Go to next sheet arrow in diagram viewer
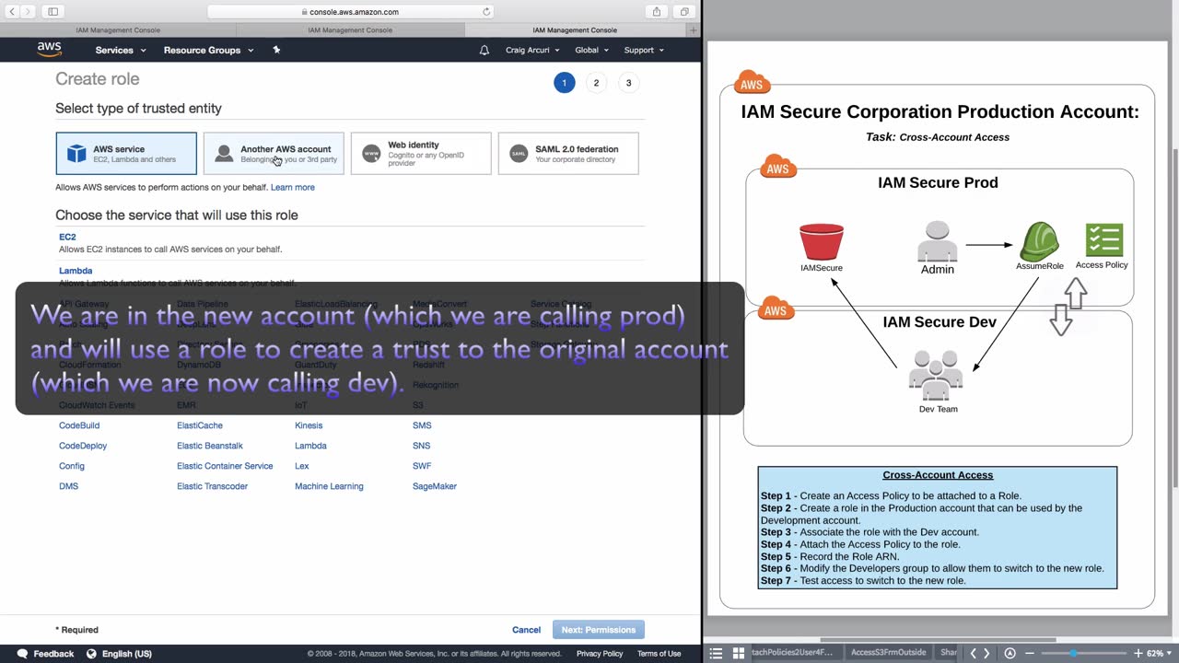 pos(986,653)
